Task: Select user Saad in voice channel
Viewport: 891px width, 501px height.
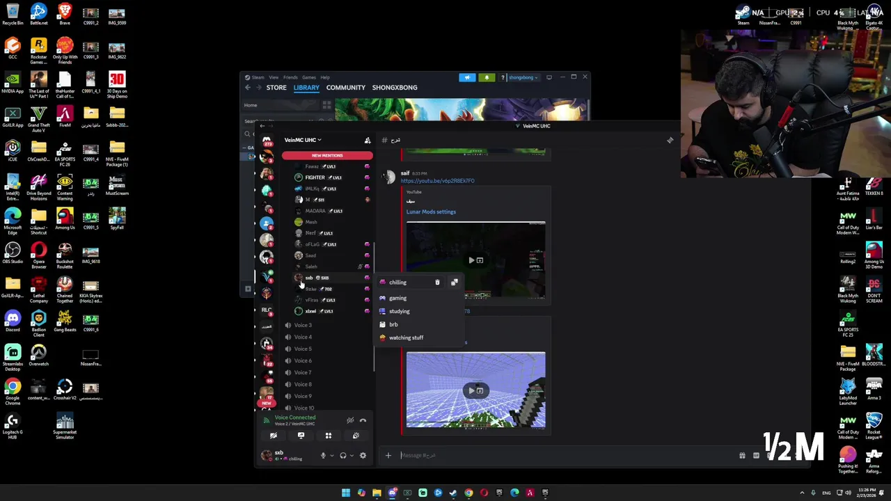Action: click(310, 255)
